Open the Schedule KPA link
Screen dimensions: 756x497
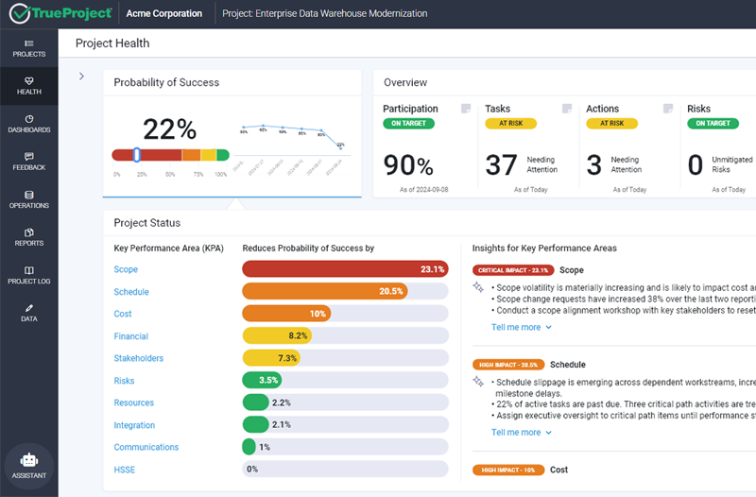click(x=131, y=292)
